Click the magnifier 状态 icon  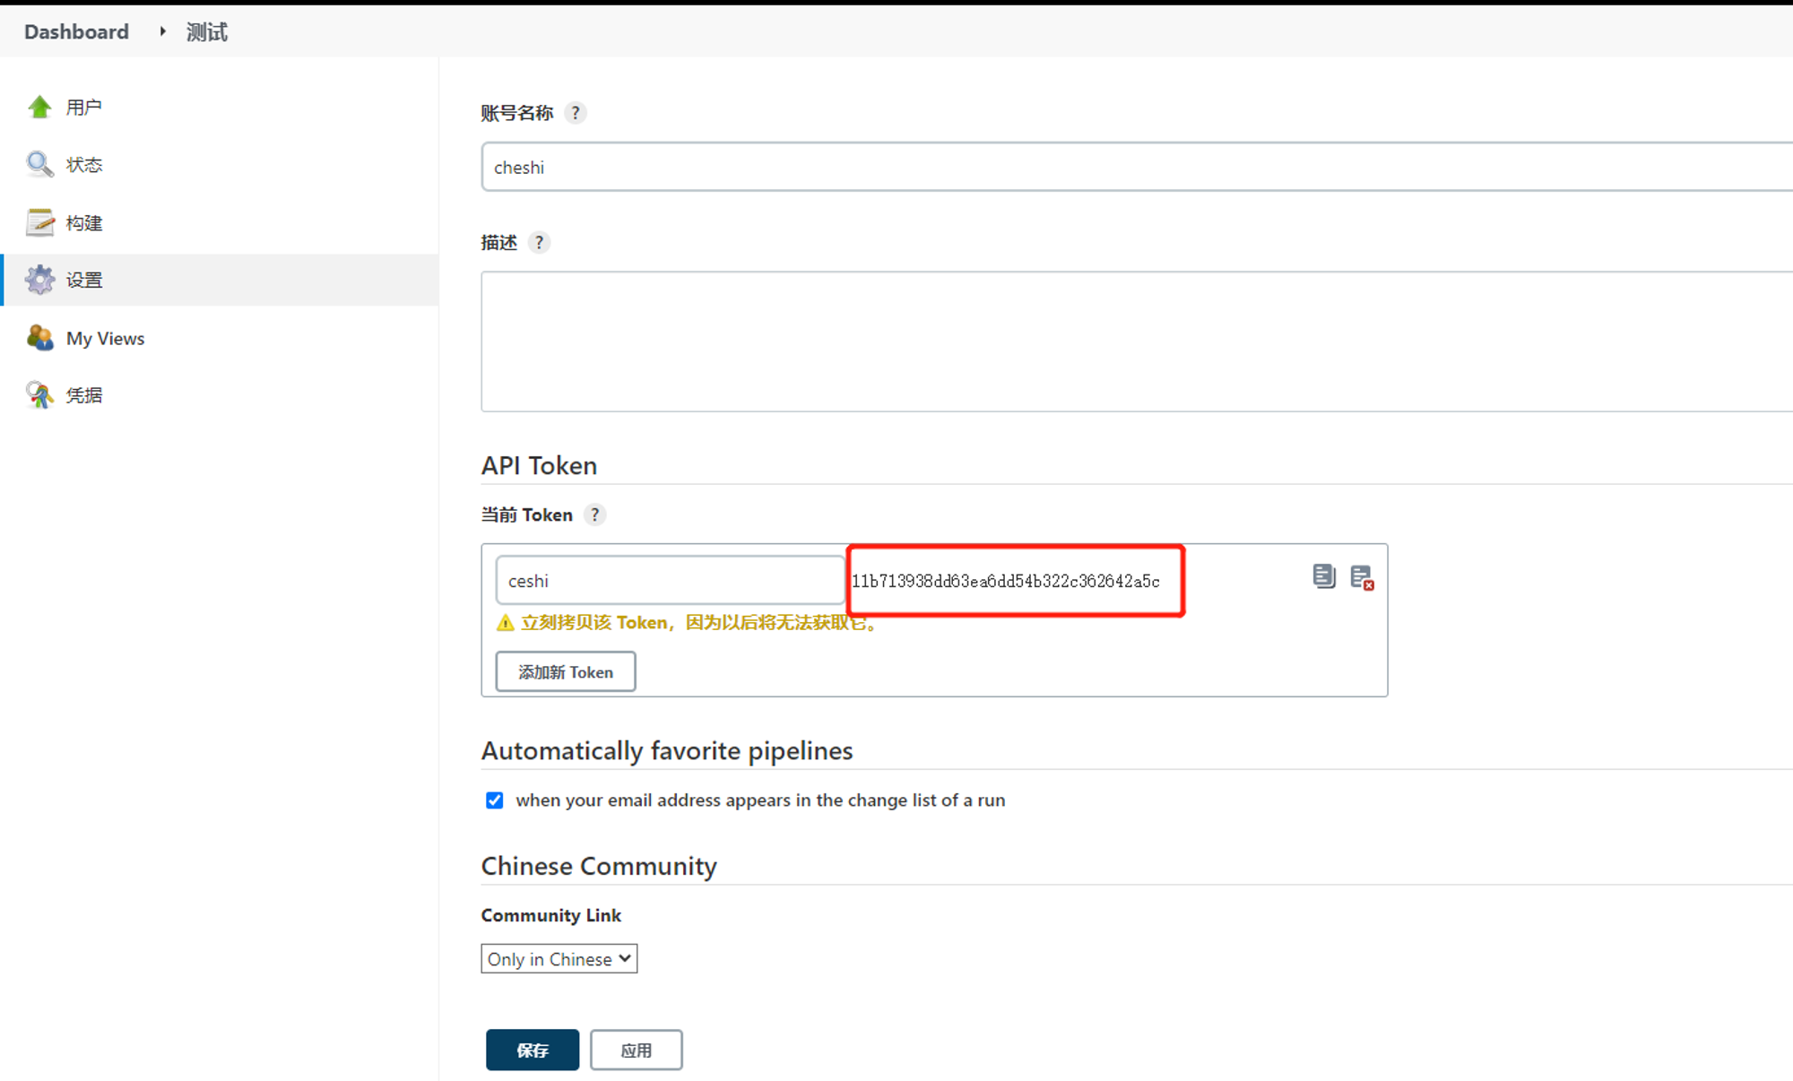point(39,164)
